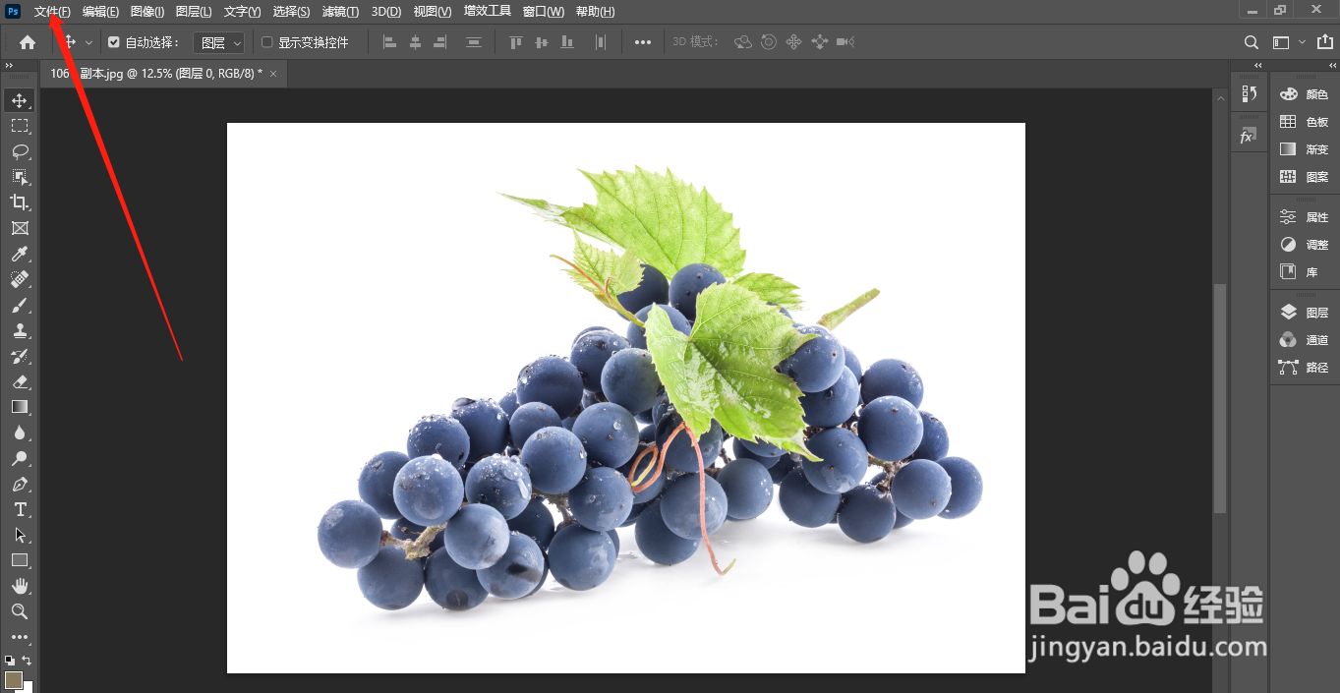The height and width of the screenshot is (693, 1340).
Task: Open the 颜色 panel
Action: [1304, 94]
